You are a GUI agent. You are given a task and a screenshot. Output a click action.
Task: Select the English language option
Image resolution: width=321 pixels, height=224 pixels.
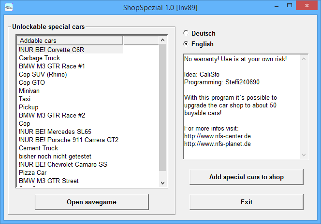[186, 44]
